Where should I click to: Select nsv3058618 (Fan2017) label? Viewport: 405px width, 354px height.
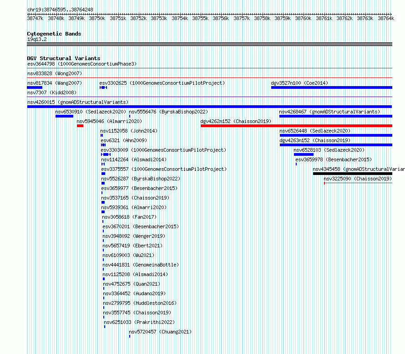[129, 217]
